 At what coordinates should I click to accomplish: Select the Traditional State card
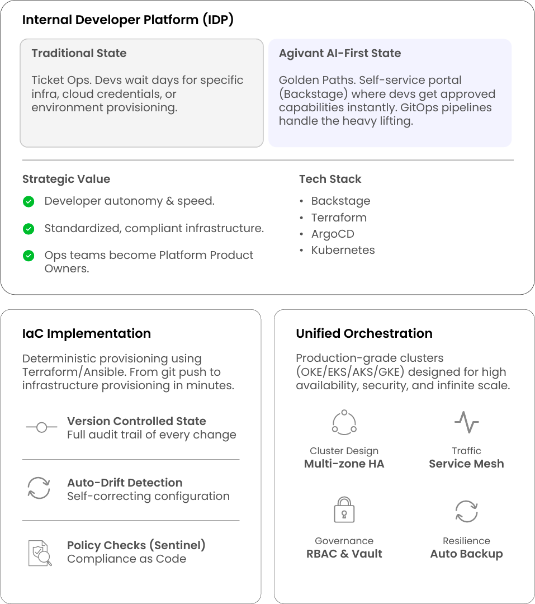[141, 93]
